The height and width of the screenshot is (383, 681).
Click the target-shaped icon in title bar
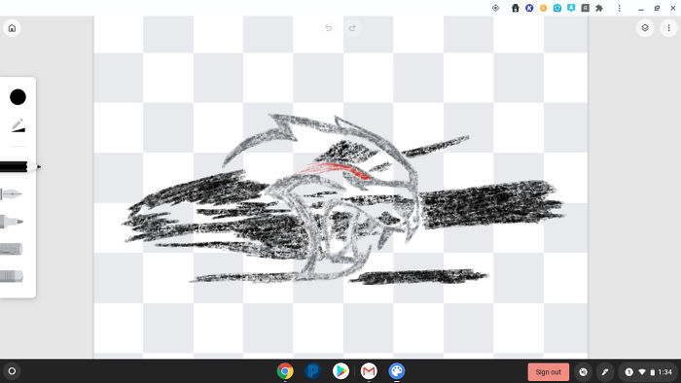[495, 8]
